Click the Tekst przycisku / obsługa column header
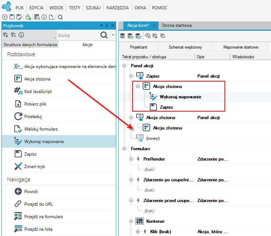The image size is (271, 236). (x=157, y=57)
